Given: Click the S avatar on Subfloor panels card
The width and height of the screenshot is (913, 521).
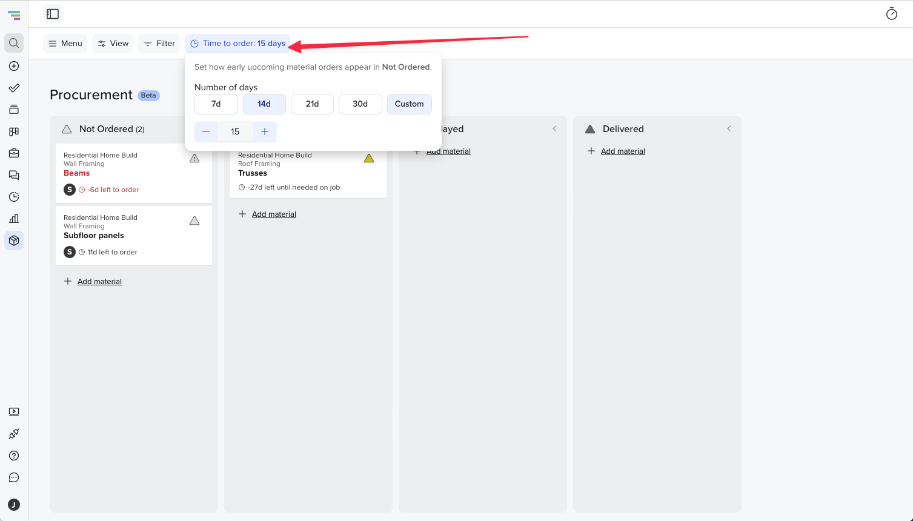Looking at the screenshot, I should tap(70, 252).
